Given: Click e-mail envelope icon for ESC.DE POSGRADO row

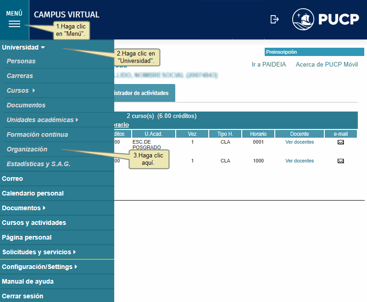Looking at the screenshot, I should [340, 142].
